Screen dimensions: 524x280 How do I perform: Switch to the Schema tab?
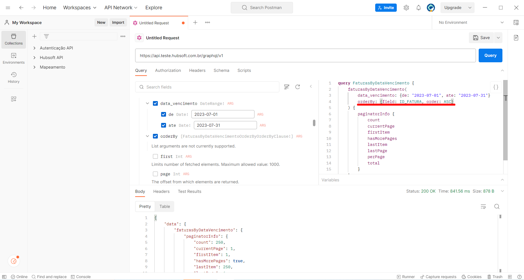(221, 70)
